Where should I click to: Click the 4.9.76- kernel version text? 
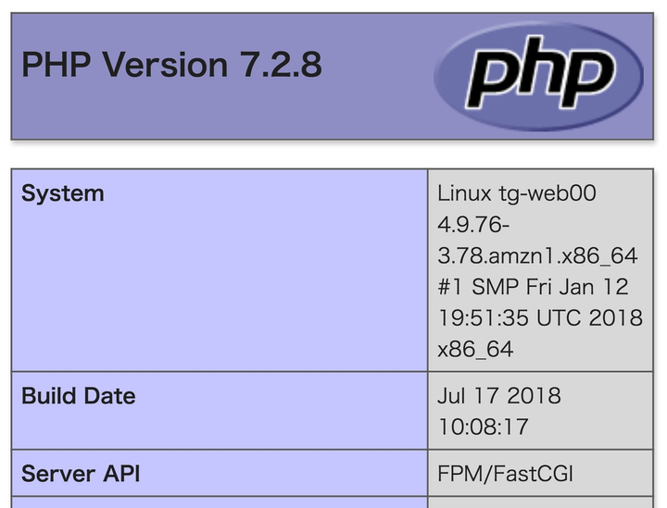[473, 224]
